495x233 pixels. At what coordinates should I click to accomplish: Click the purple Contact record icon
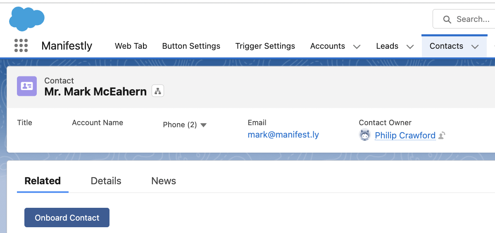pos(27,86)
